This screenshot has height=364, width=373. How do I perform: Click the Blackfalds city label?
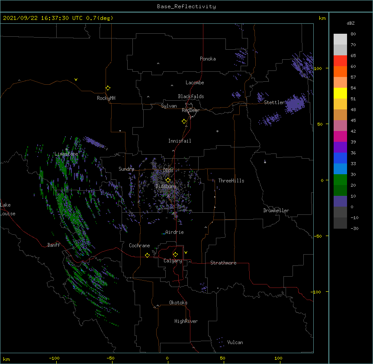[x=191, y=96]
